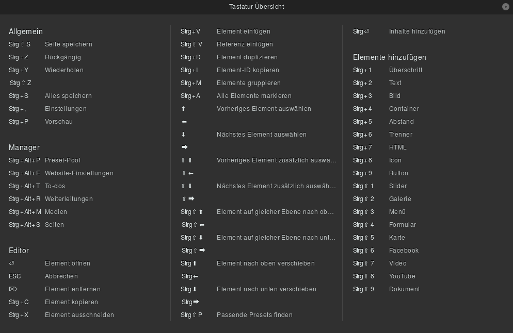
Task: Click 'Element nach unten verschieben' text
Action: (267, 289)
